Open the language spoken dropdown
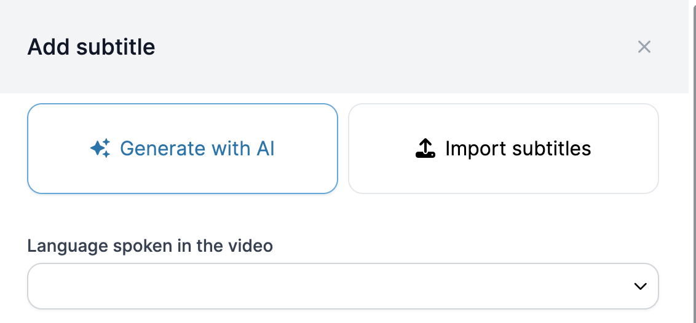 [342, 286]
